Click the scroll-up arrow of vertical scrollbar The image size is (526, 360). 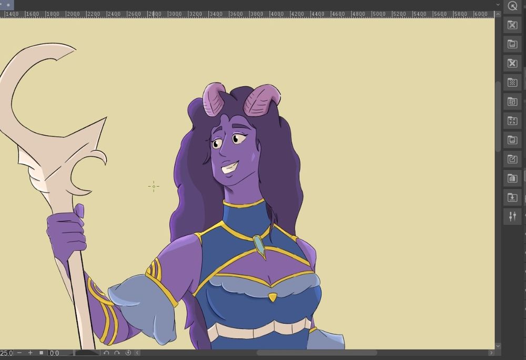pos(498,14)
